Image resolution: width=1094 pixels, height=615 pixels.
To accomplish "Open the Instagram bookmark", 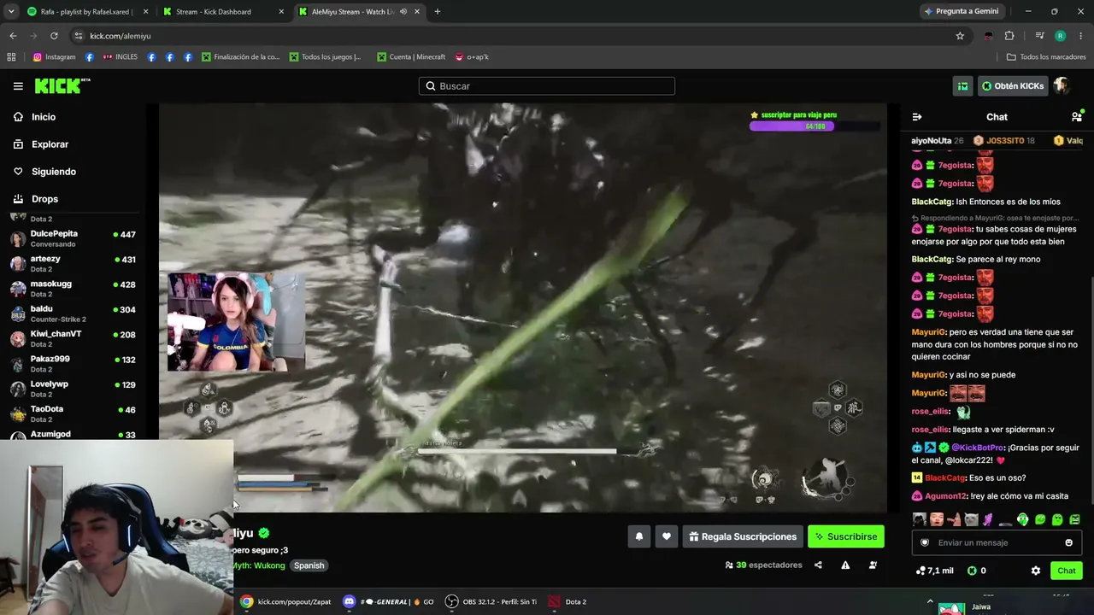I will pyautogui.click(x=54, y=57).
